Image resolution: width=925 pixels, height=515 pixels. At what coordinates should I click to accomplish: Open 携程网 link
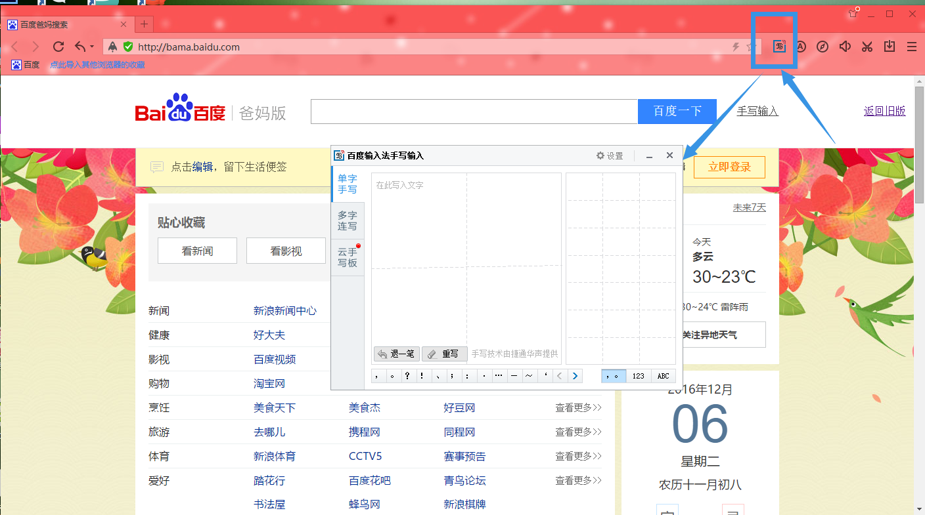tap(365, 432)
